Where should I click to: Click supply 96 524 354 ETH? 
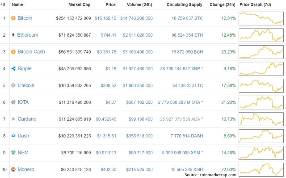(187, 35)
